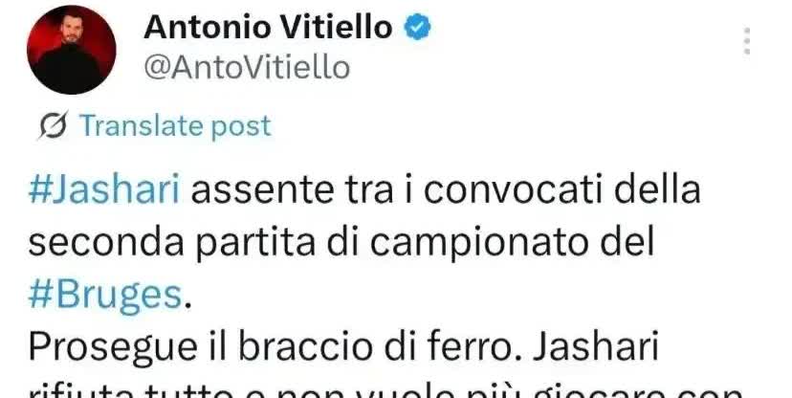
Task: Click the text "assente tra i convocati della"
Action: point(446,190)
